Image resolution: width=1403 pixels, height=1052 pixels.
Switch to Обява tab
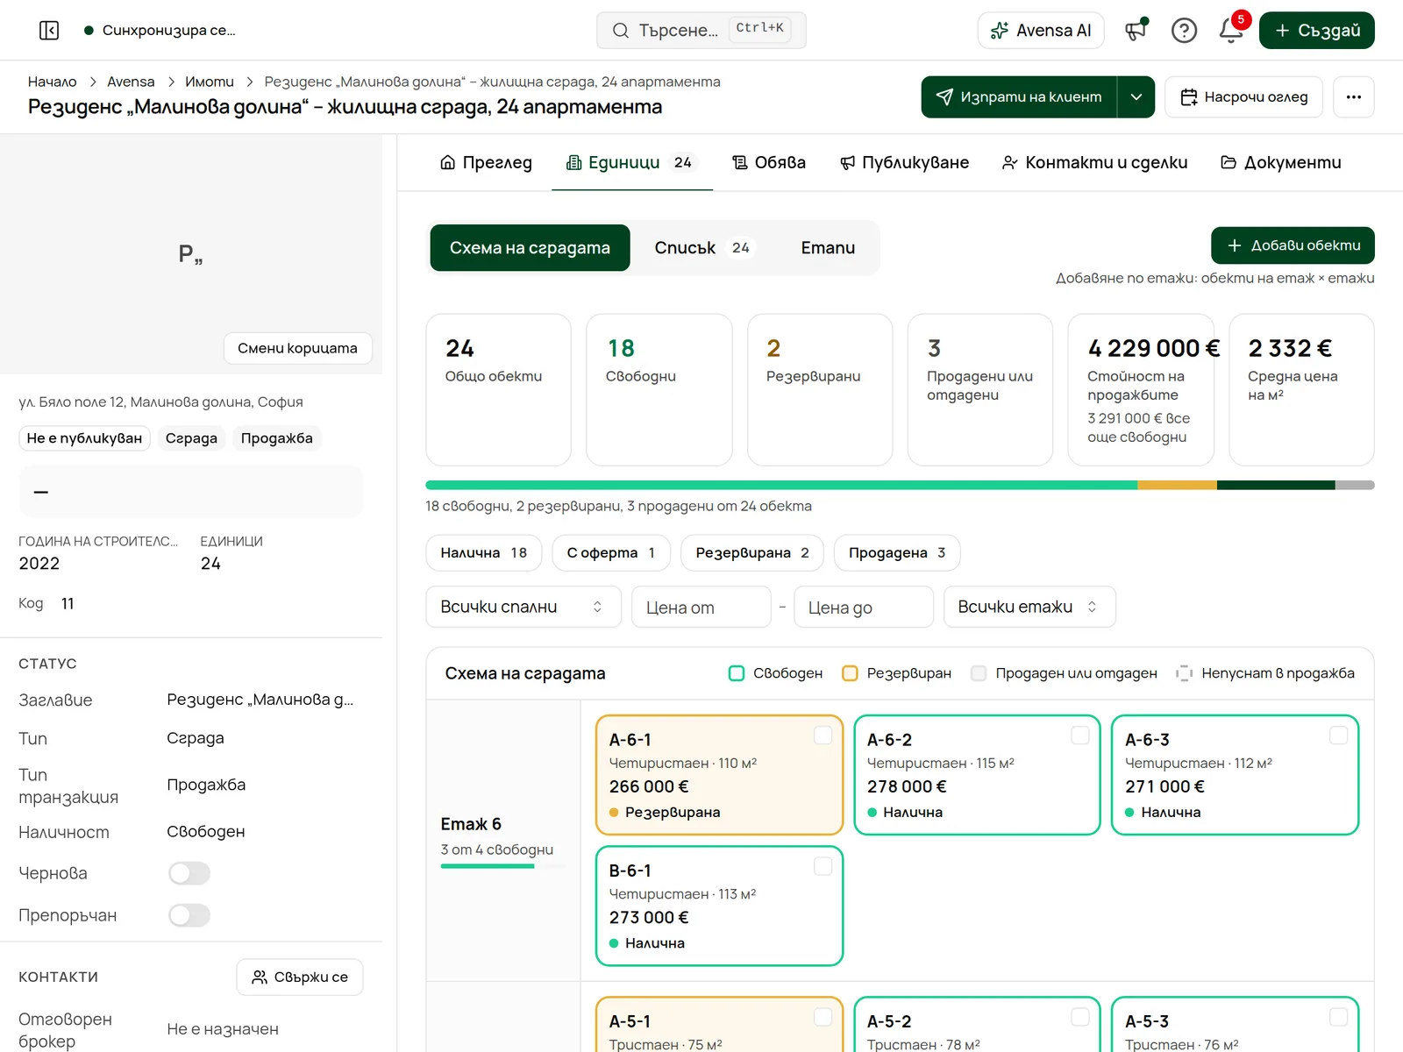[x=769, y=162]
